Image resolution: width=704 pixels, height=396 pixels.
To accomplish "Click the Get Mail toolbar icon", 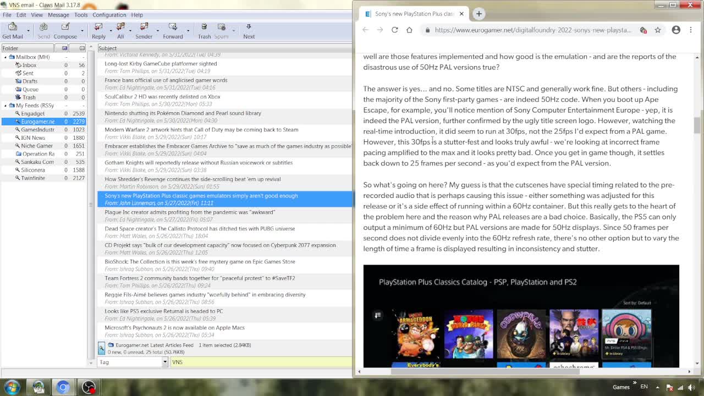I will tap(13, 31).
